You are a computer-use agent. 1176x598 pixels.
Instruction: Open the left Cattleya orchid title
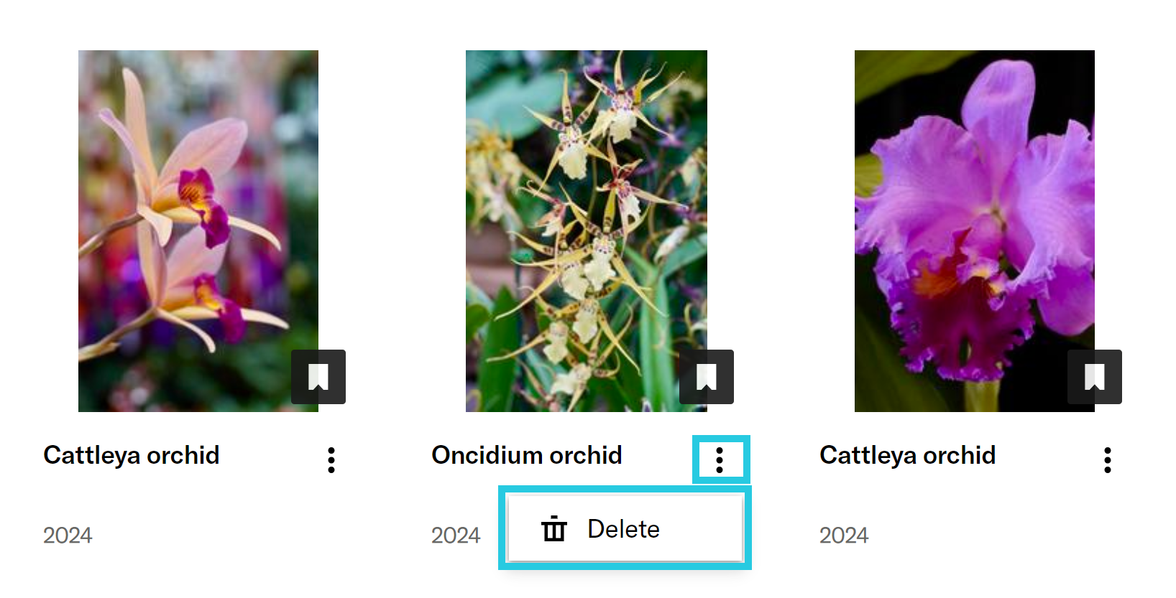tap(132, 455)
